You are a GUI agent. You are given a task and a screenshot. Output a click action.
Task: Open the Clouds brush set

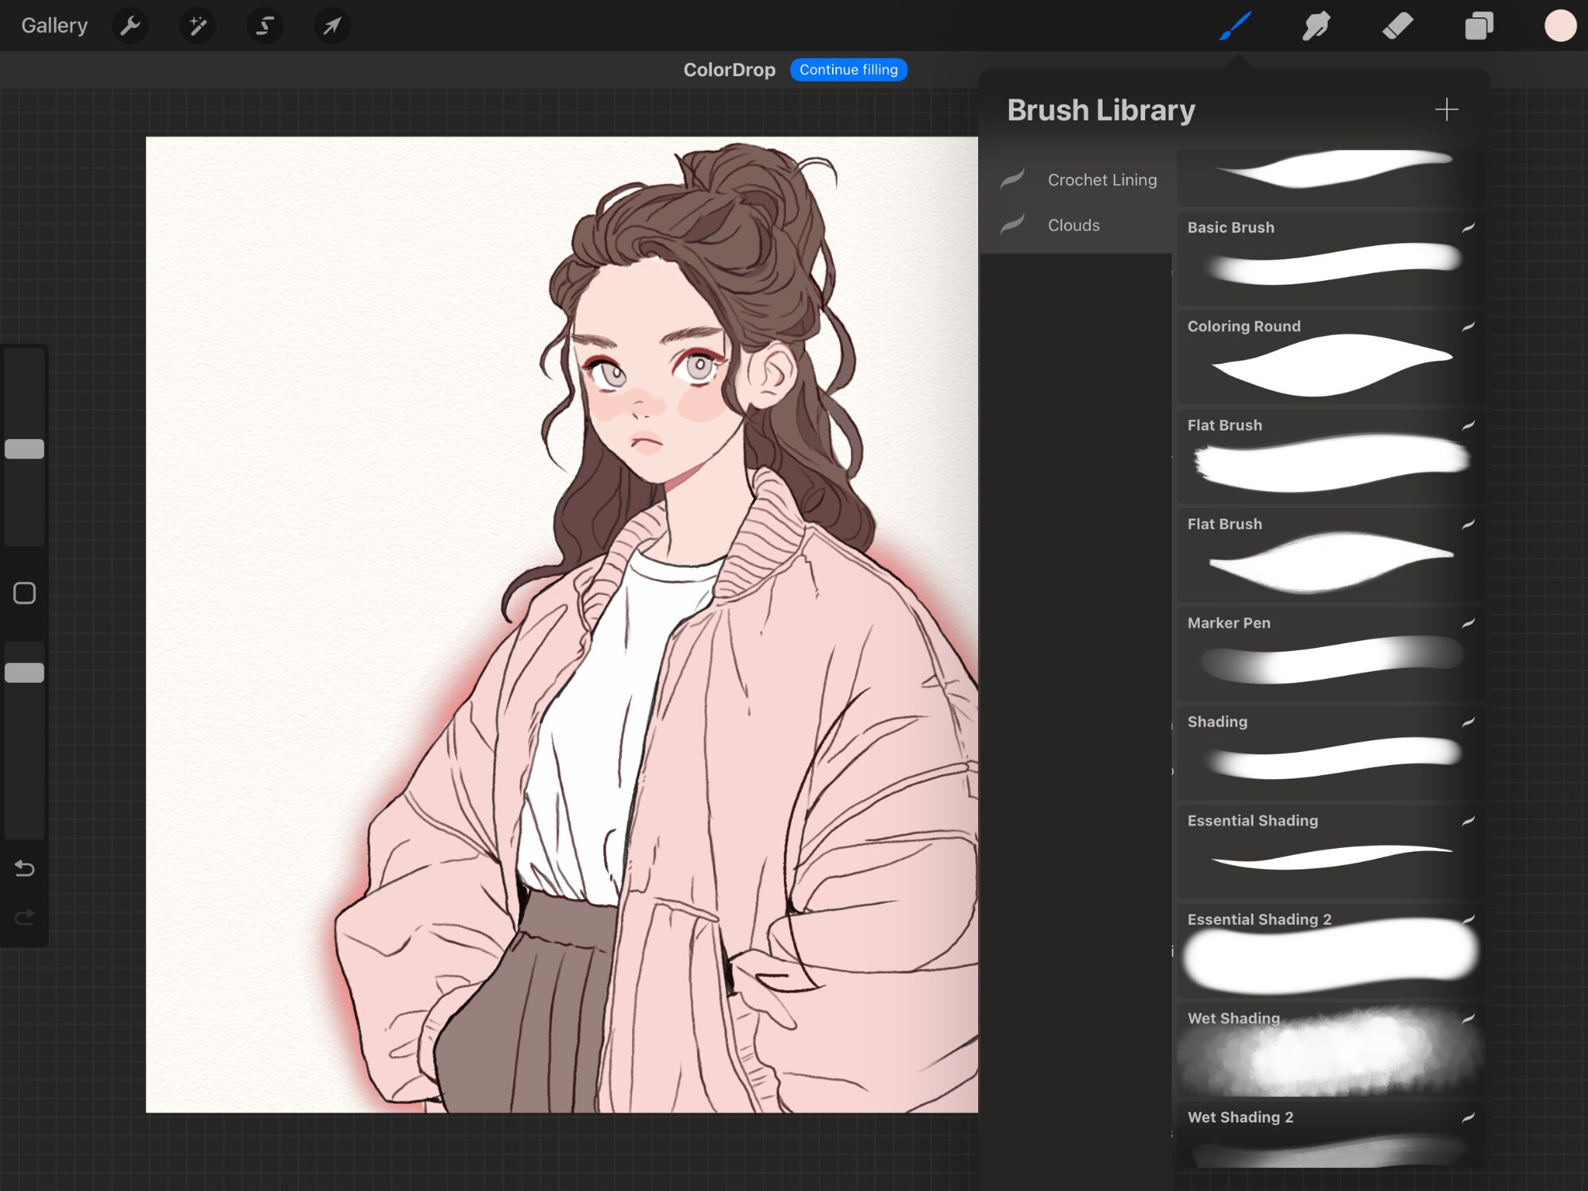point(1077,225)
